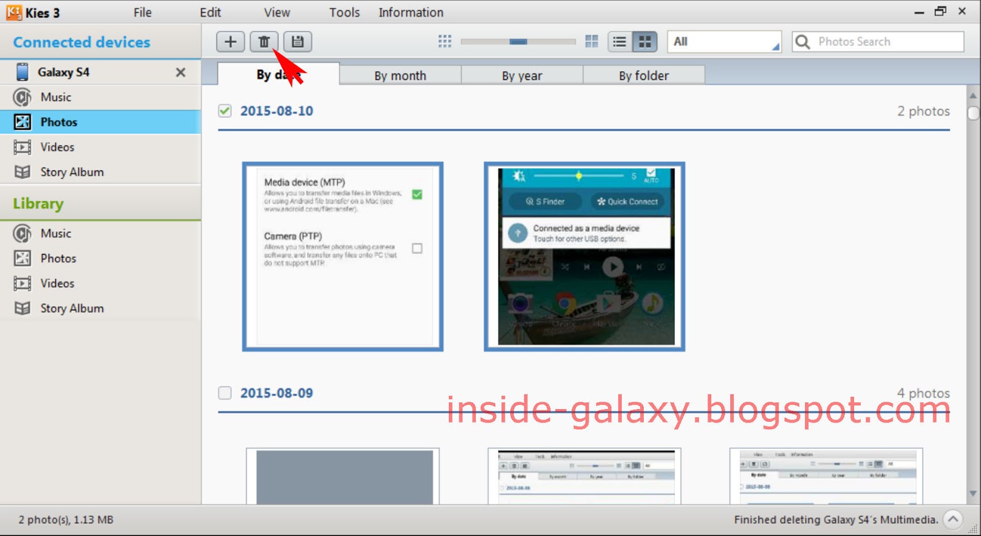981x536 pixels.
Task: Switch to the By year tab
Action: (x=522, y=75)
